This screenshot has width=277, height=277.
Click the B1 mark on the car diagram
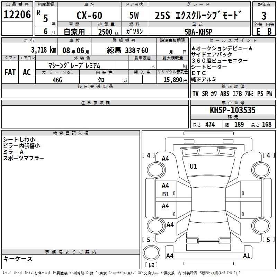click(166, 194)
